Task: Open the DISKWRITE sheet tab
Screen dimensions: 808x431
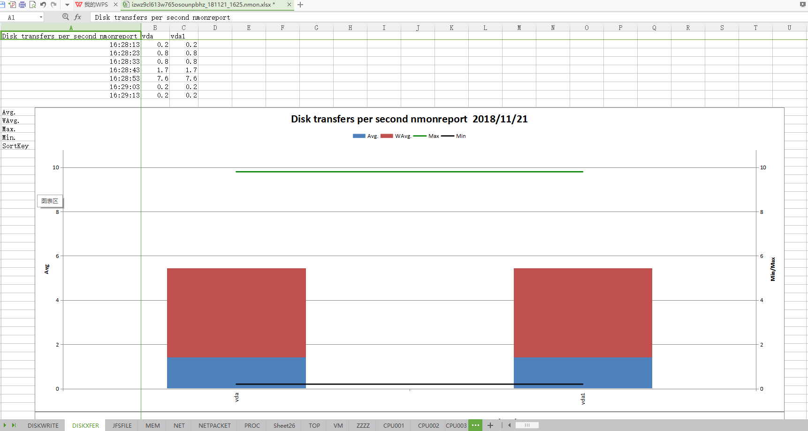Action: coord(43,425)
